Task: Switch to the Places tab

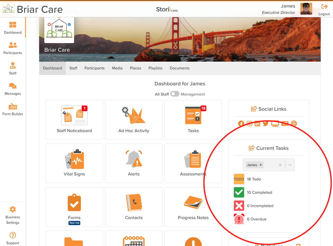Action: click(136, 68)
